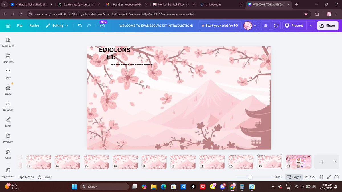Adjust the zoom slider
The height and width of the screenshot is (192, 342).
[250, 177]
